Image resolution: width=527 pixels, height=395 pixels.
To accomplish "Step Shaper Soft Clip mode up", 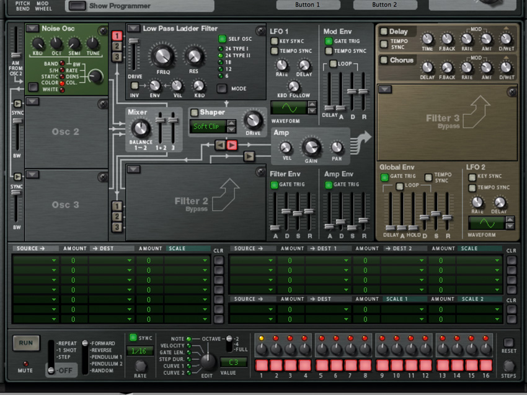I will (x=231, y=123).
